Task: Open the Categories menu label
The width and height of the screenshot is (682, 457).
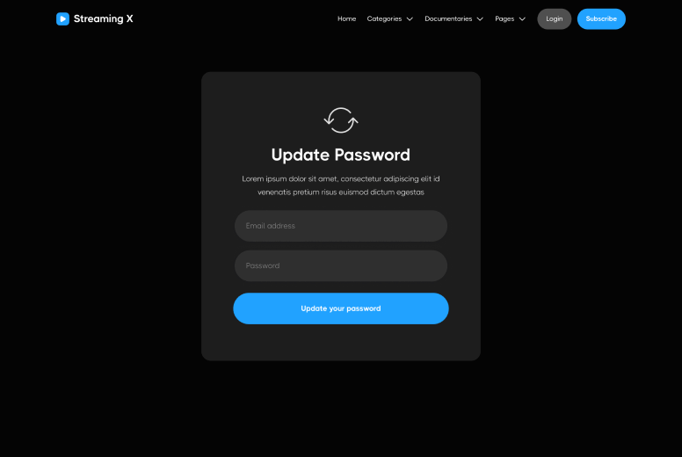Action: pyautogui.click(x=384, y=18)
